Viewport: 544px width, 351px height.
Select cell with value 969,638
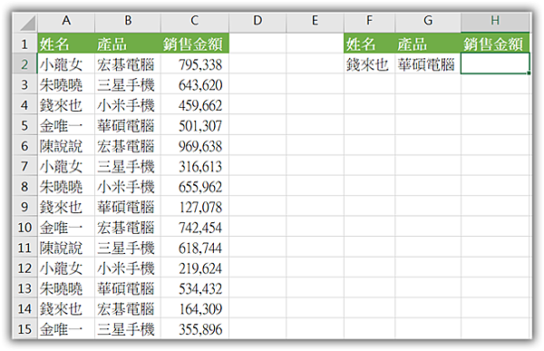tap(195, 145)
